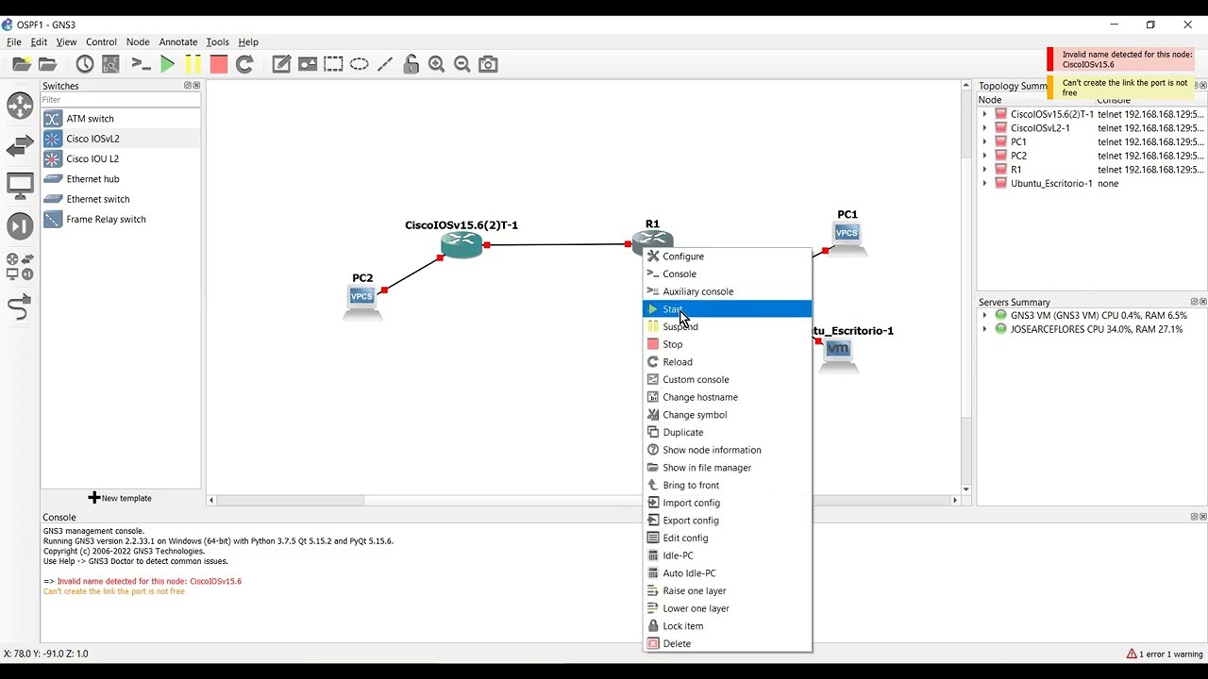
Task: Browse routers sidebar icon
Action: 20,106
